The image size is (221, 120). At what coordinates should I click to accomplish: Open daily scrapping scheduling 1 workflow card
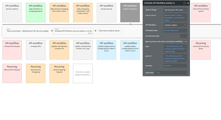point(83,12)
